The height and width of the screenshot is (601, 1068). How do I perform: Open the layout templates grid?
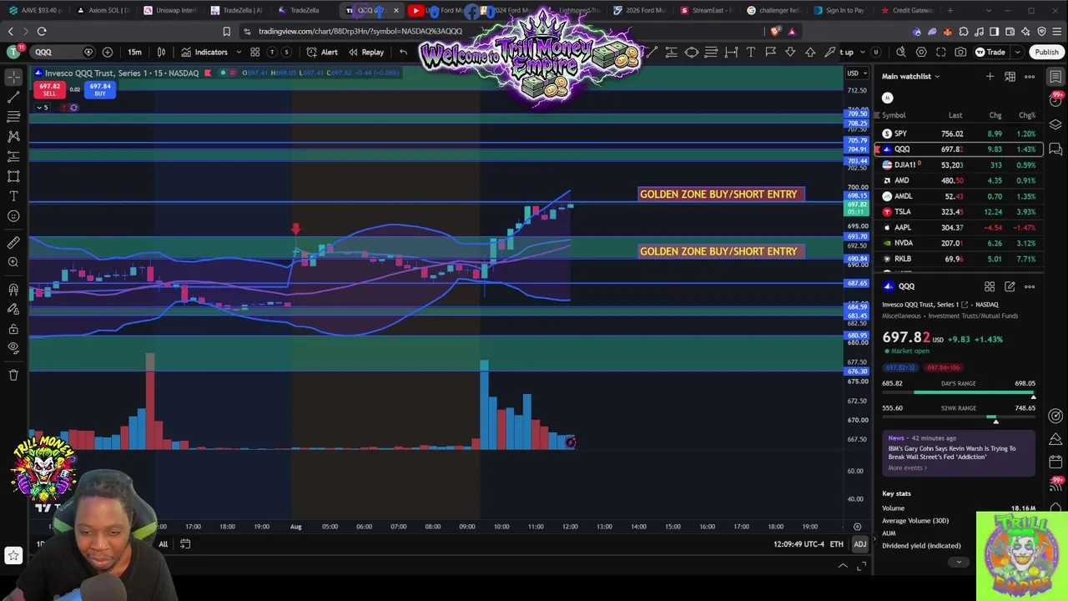coord(254,52)
